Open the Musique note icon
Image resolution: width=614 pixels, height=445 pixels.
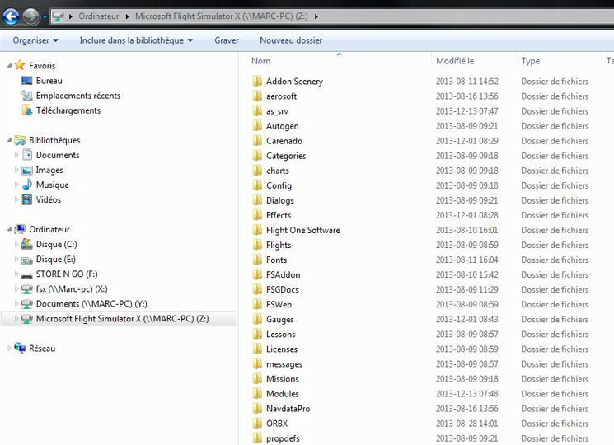[27, 185]
